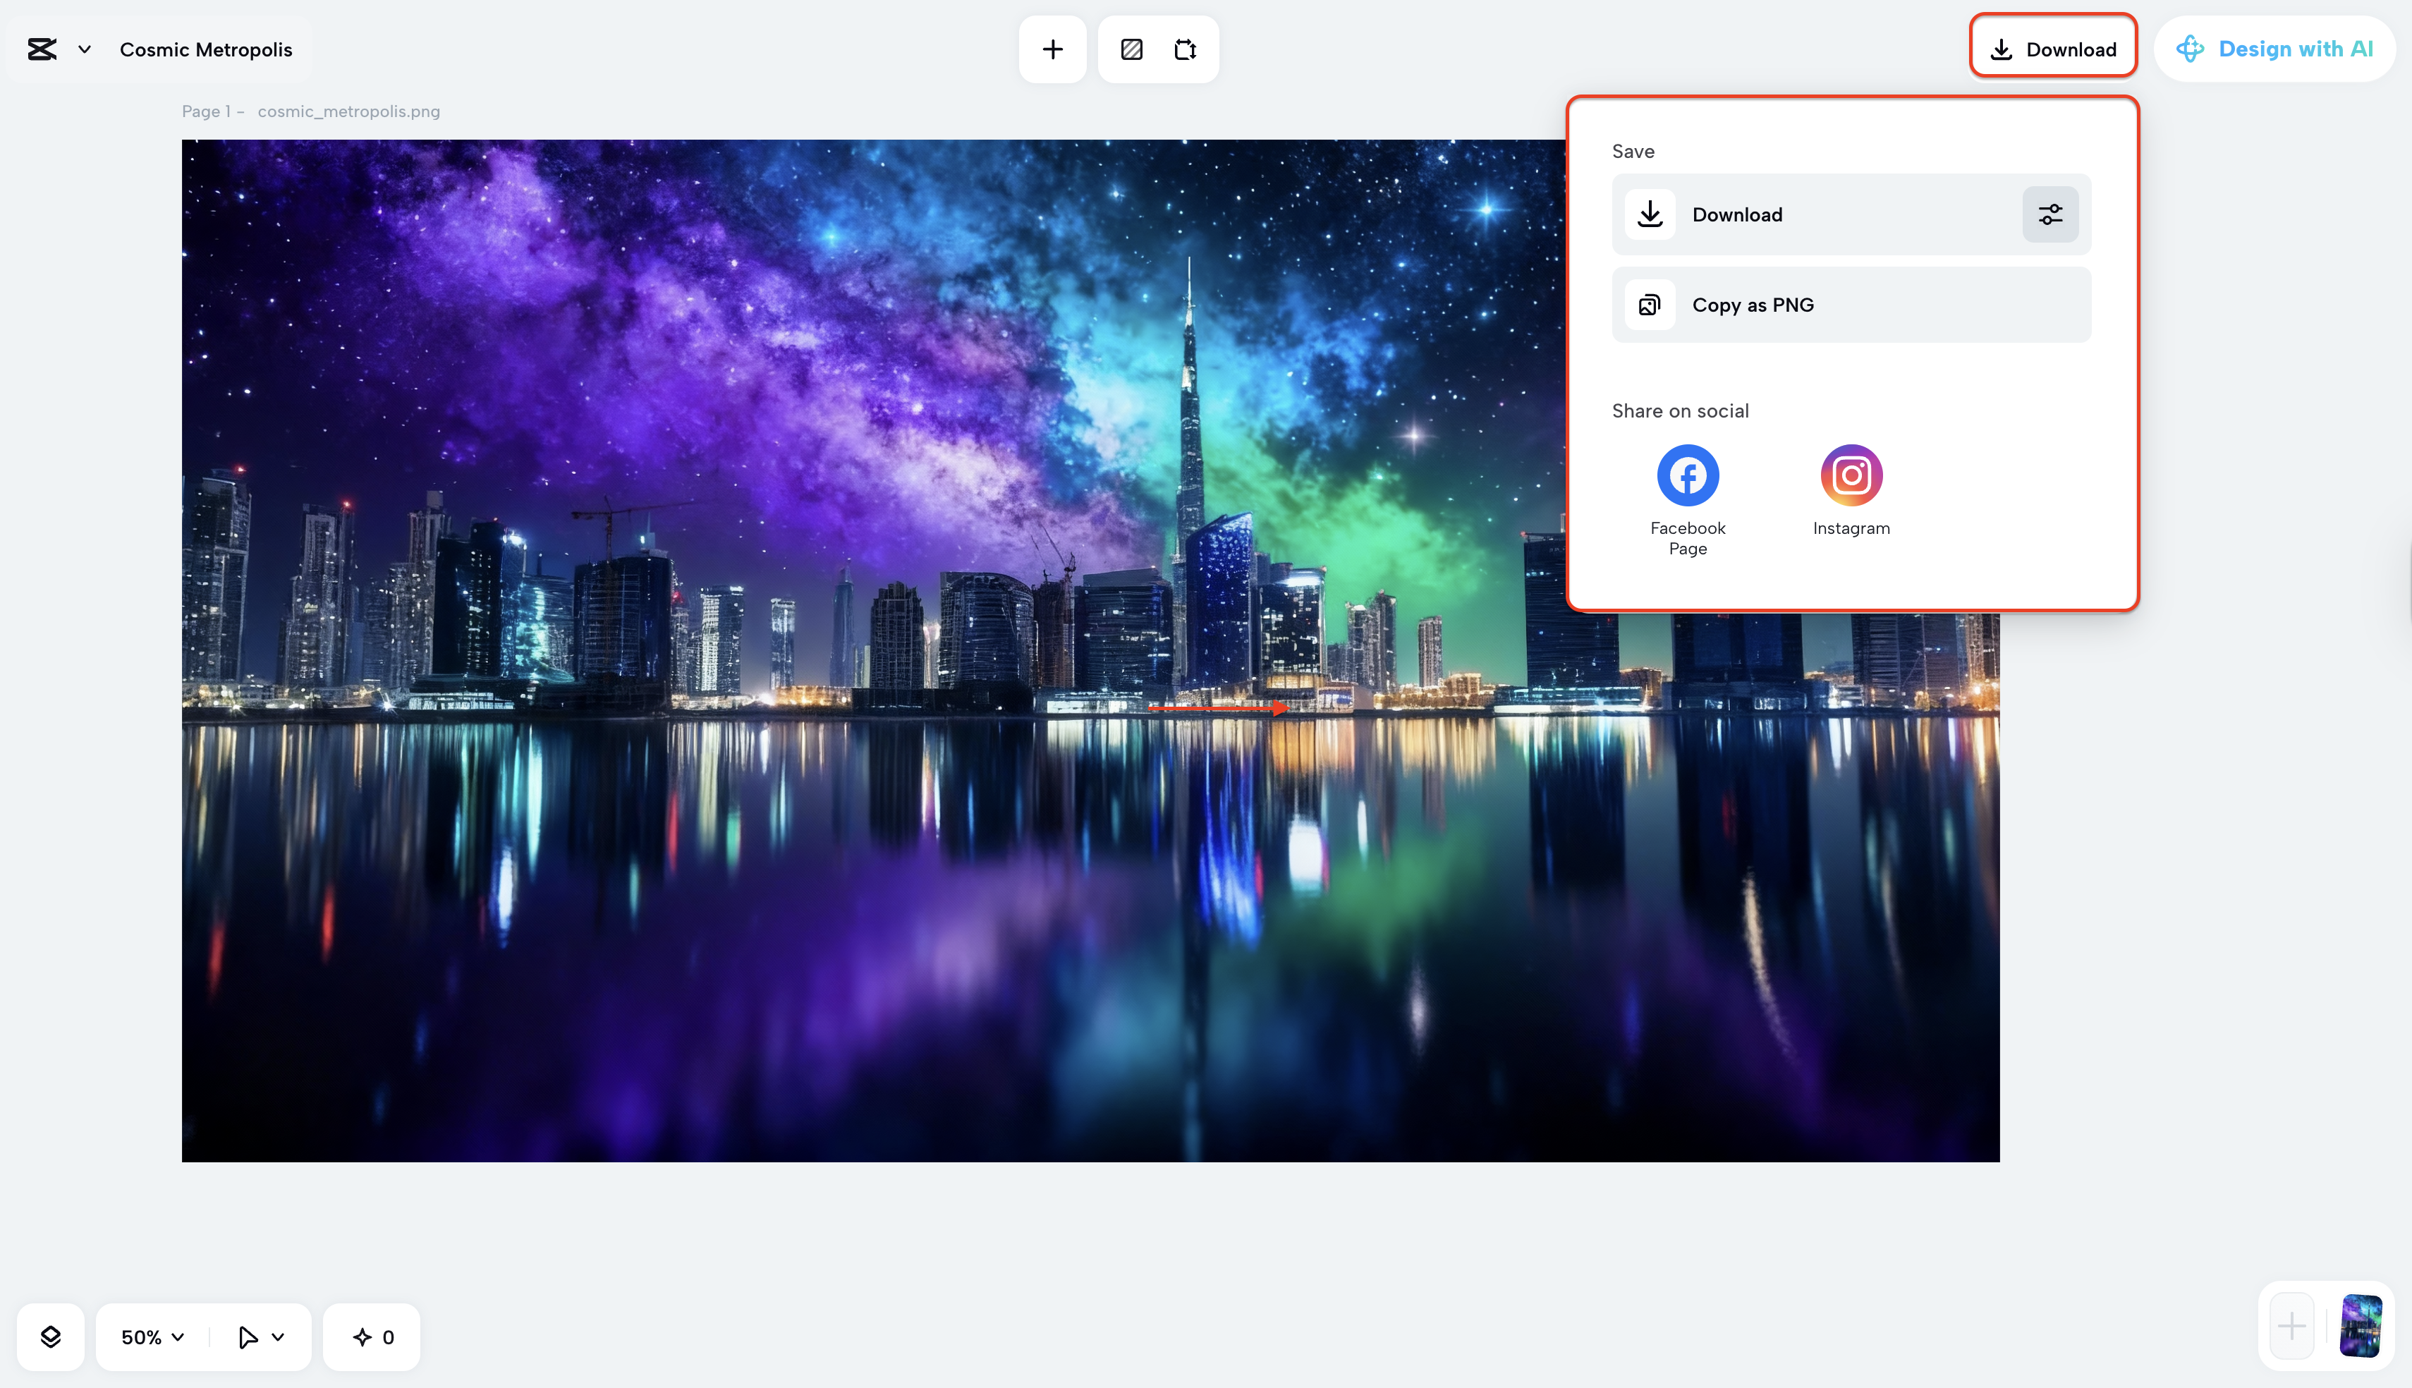
Task: Click the resize canvas icon
Action: [1185, 49]
